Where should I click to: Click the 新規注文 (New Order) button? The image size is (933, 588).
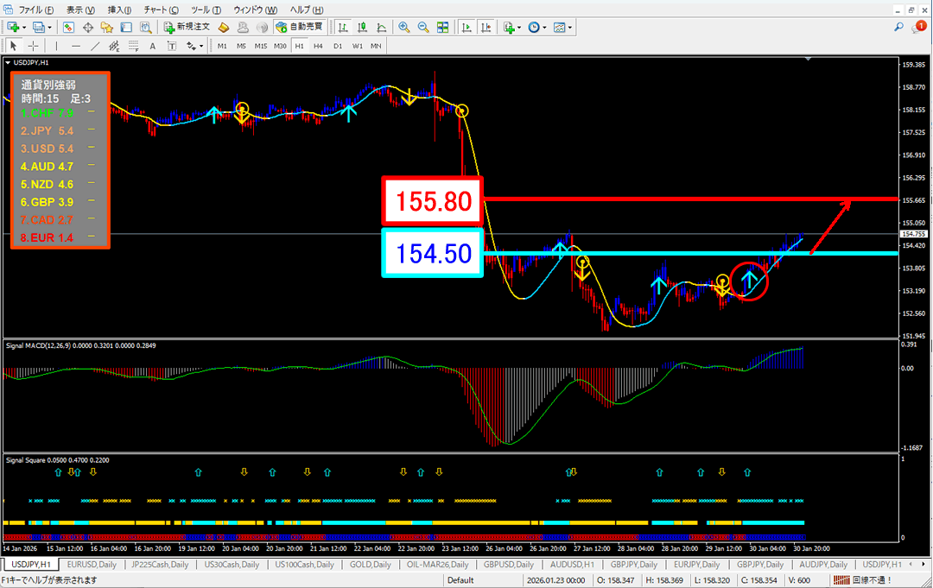coord(187,28)
